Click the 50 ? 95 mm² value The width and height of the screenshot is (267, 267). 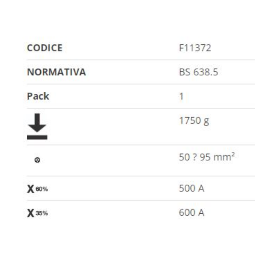tap(207, 157)
